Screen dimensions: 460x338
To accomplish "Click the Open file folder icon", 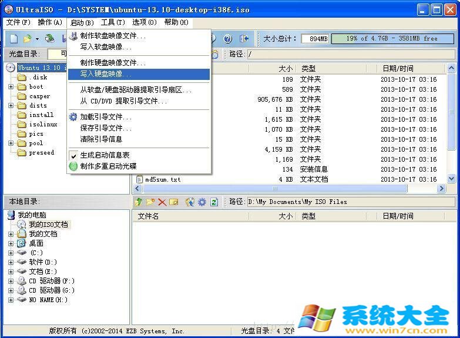I will [x=27, y=39].
